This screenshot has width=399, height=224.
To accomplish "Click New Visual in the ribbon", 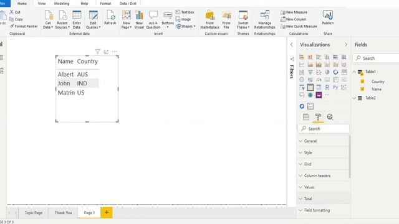I will 139,19.
